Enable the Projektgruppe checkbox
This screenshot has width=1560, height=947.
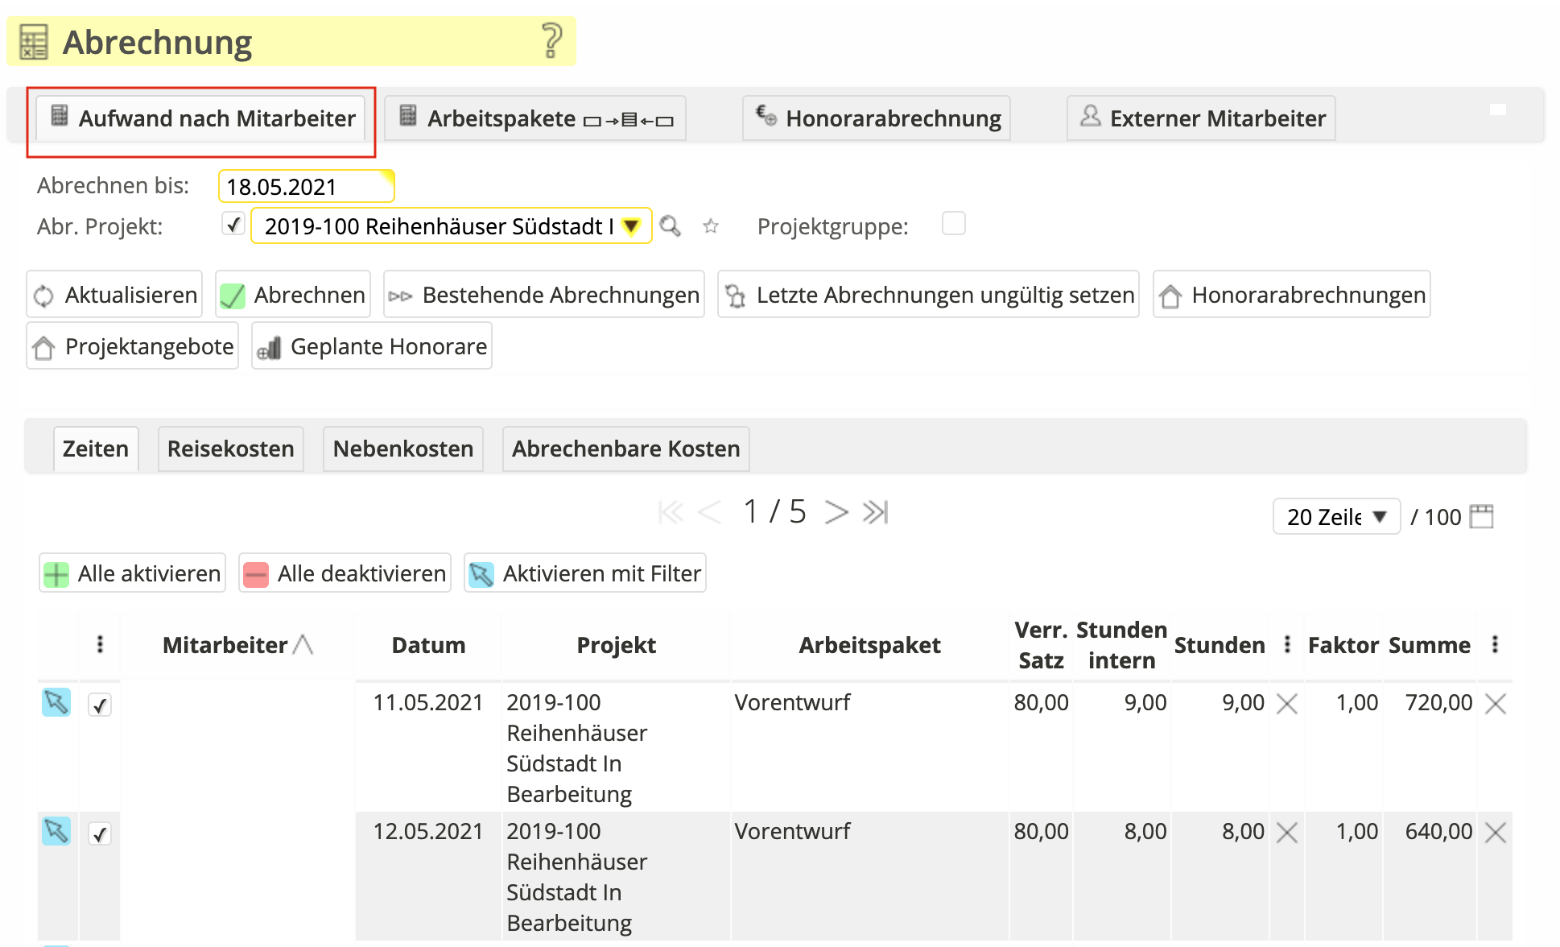coord(953,223)
